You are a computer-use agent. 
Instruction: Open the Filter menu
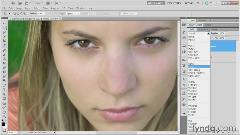click(45, 8)
